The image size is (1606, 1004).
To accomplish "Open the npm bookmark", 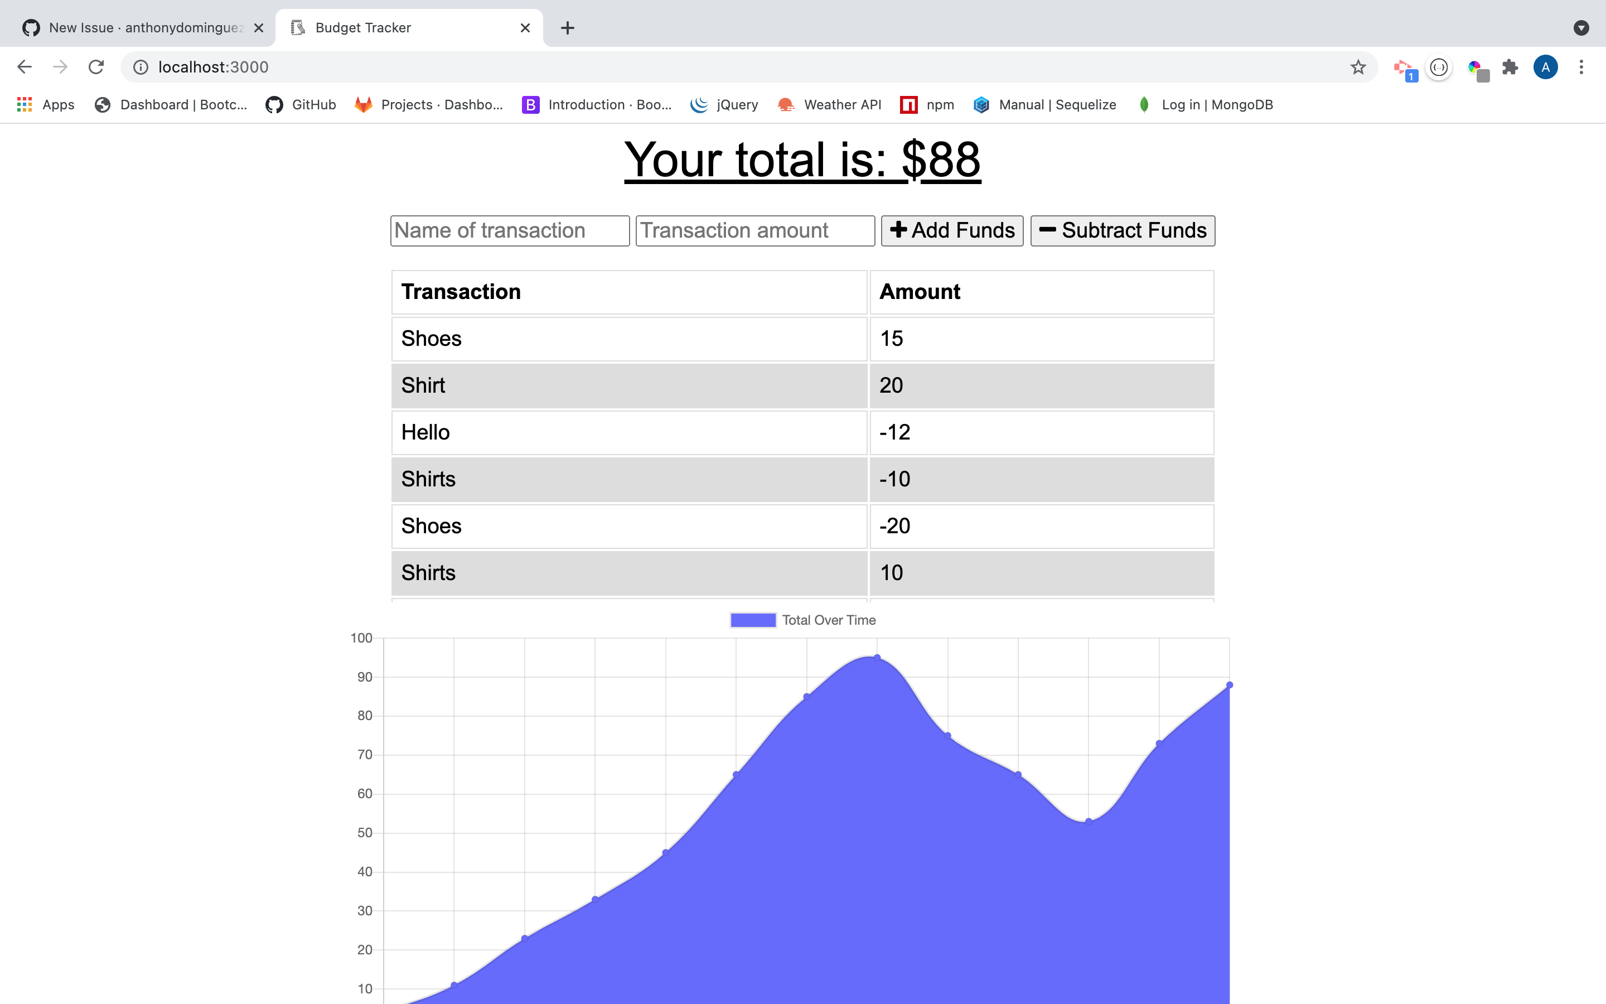I will click(x=927, y=104).
